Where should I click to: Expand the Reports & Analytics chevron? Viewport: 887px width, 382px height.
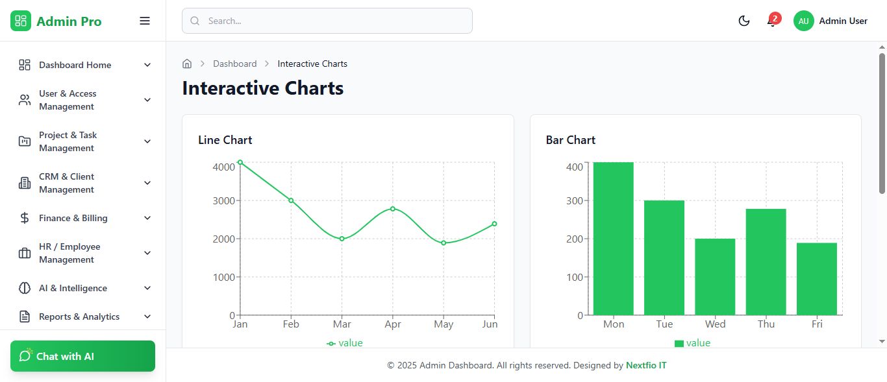point(147,316)
